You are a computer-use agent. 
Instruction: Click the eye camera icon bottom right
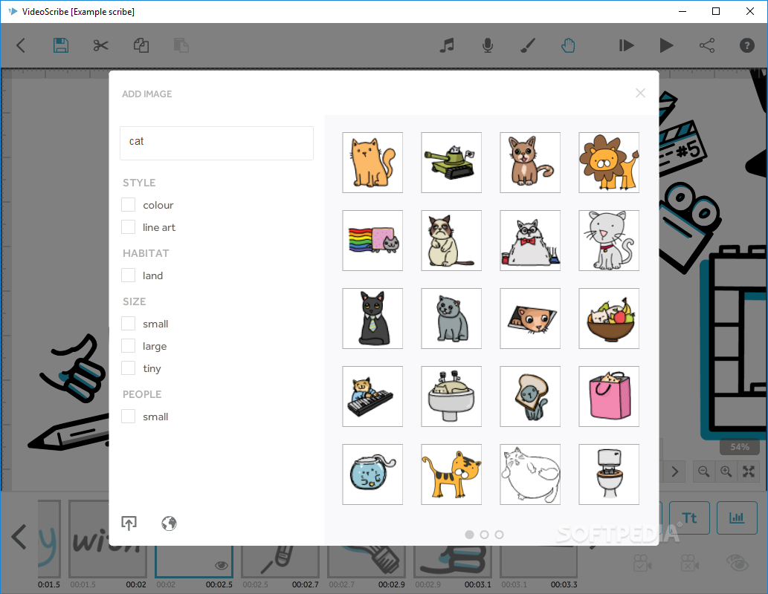coord(738,563)
